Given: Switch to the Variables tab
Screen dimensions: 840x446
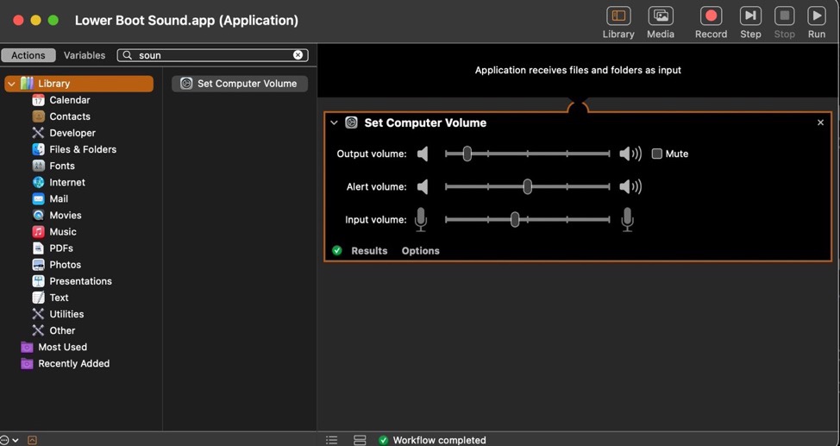Looking at the screenshot, I should [85, 55].
